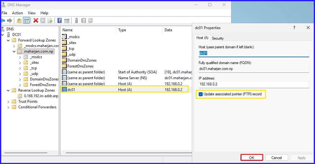Click the Export List toolbar icon
The image size is (315, 164).
[50, 21]
